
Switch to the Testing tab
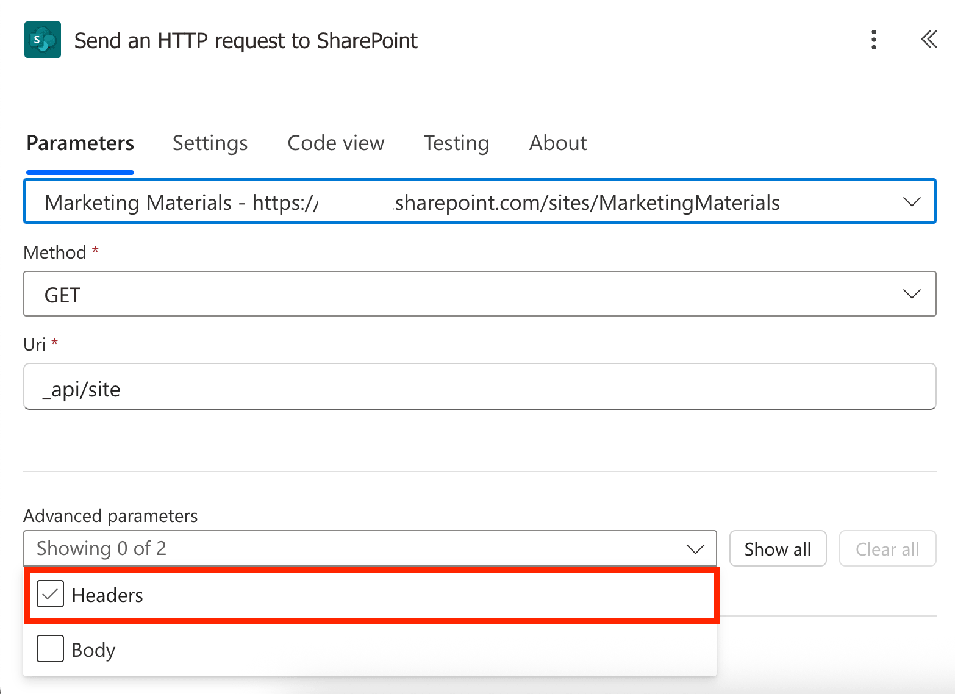pos(457,143)
